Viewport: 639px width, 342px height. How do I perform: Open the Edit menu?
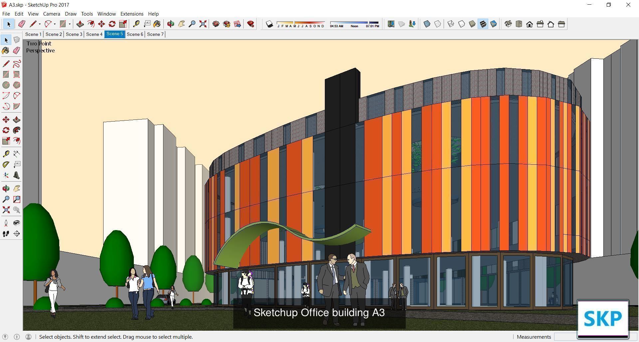point(19,14)
